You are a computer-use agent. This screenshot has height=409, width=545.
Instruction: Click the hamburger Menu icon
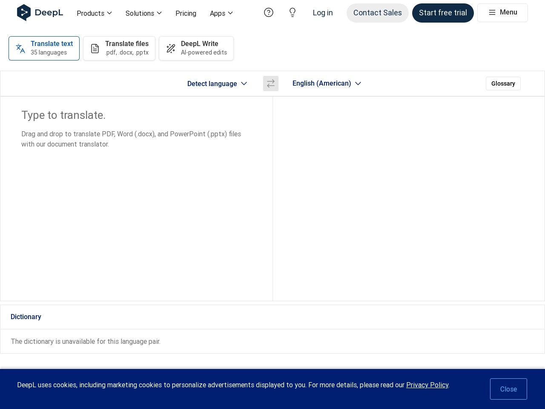click(x=492, y=13)
